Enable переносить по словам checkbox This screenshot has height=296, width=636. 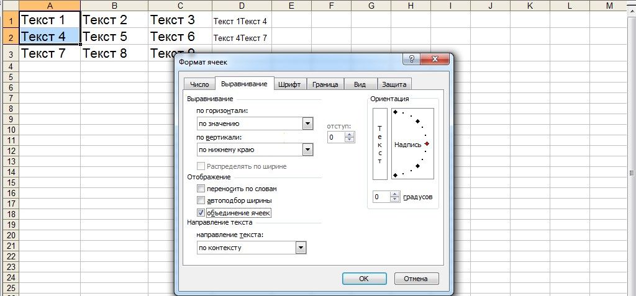[201, 188]
